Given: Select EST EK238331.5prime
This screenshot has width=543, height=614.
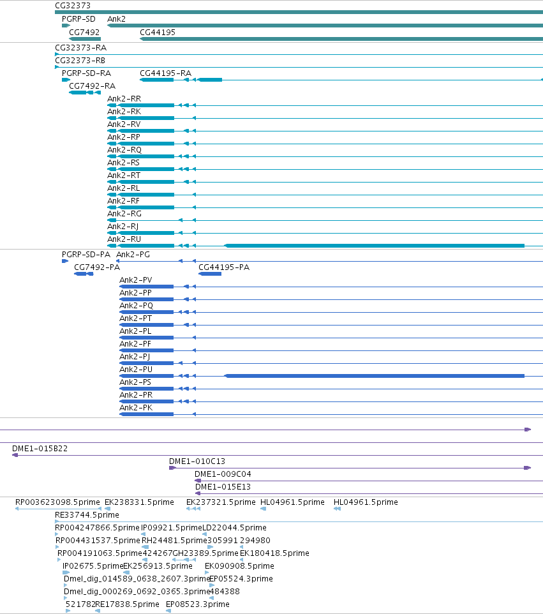Looking at the screenshot, I should (139, 502).
